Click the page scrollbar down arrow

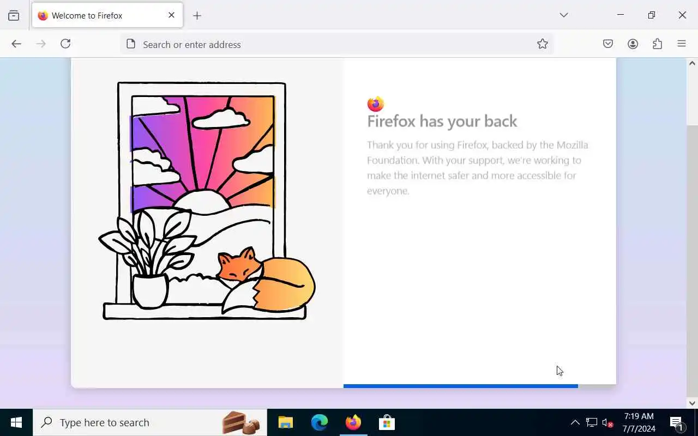pyautogui.click(x=692, y=403)
